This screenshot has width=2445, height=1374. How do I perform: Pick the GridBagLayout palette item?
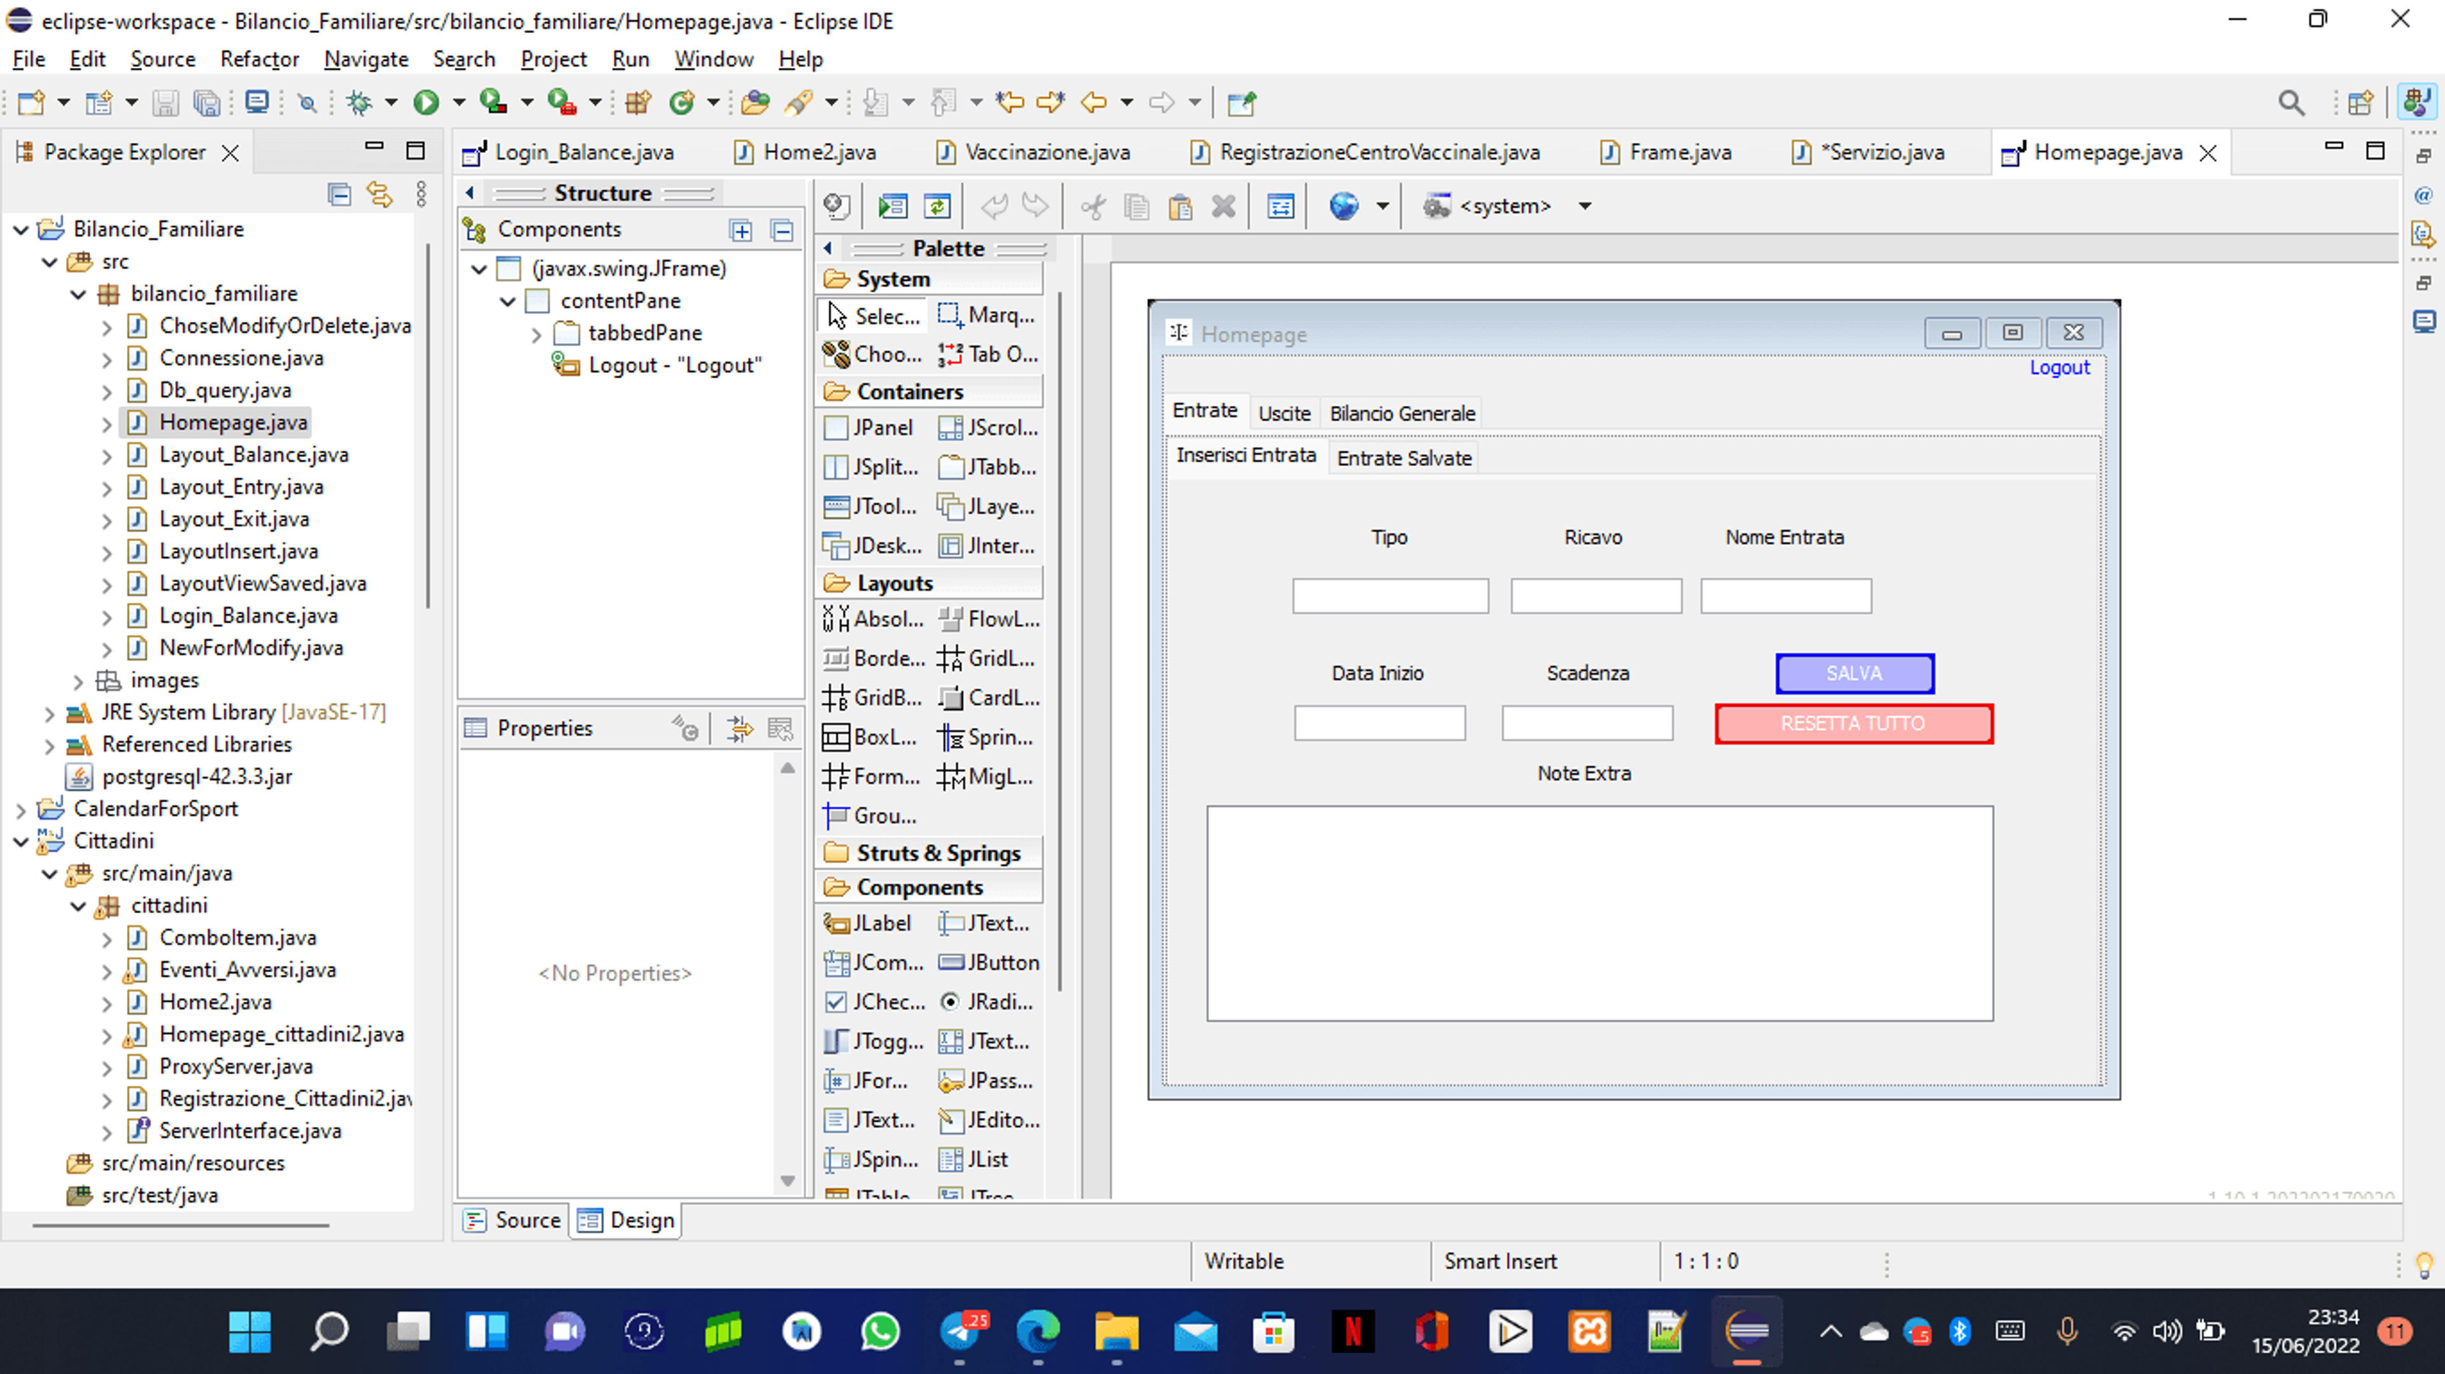coord(872,698)
